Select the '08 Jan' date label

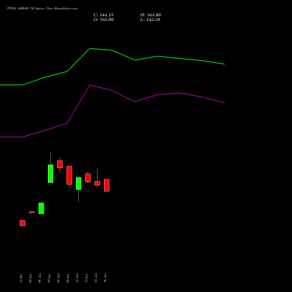(58, 278)
